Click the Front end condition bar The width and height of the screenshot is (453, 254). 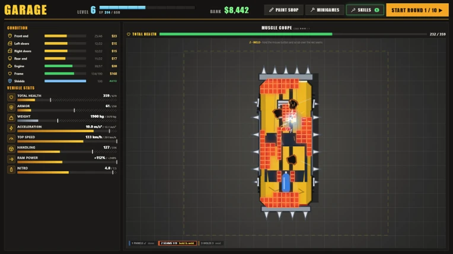click(65, 36)
